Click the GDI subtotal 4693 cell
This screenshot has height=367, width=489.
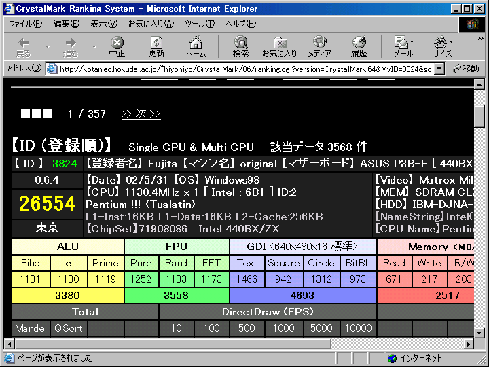pos(303,295)
